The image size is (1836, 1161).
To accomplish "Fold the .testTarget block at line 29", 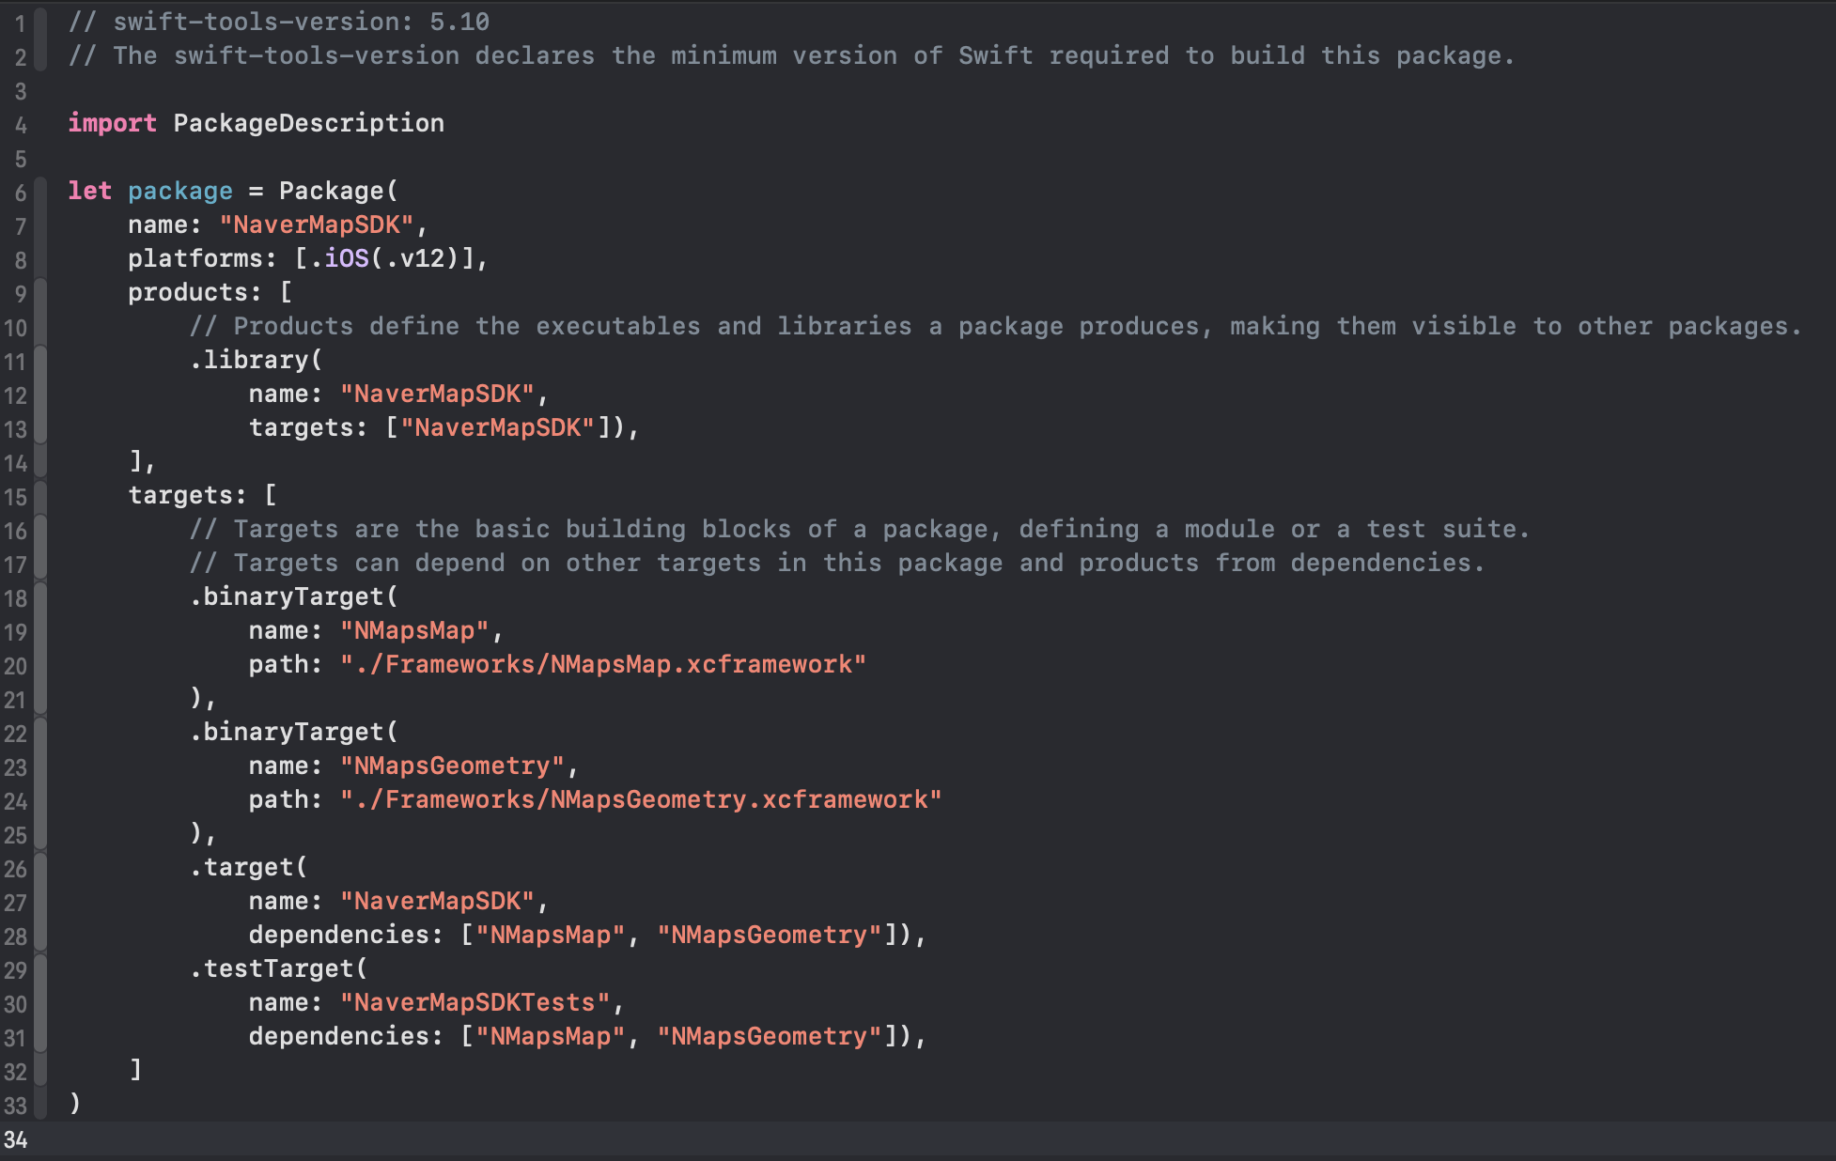I will click(x=40, y=970).
